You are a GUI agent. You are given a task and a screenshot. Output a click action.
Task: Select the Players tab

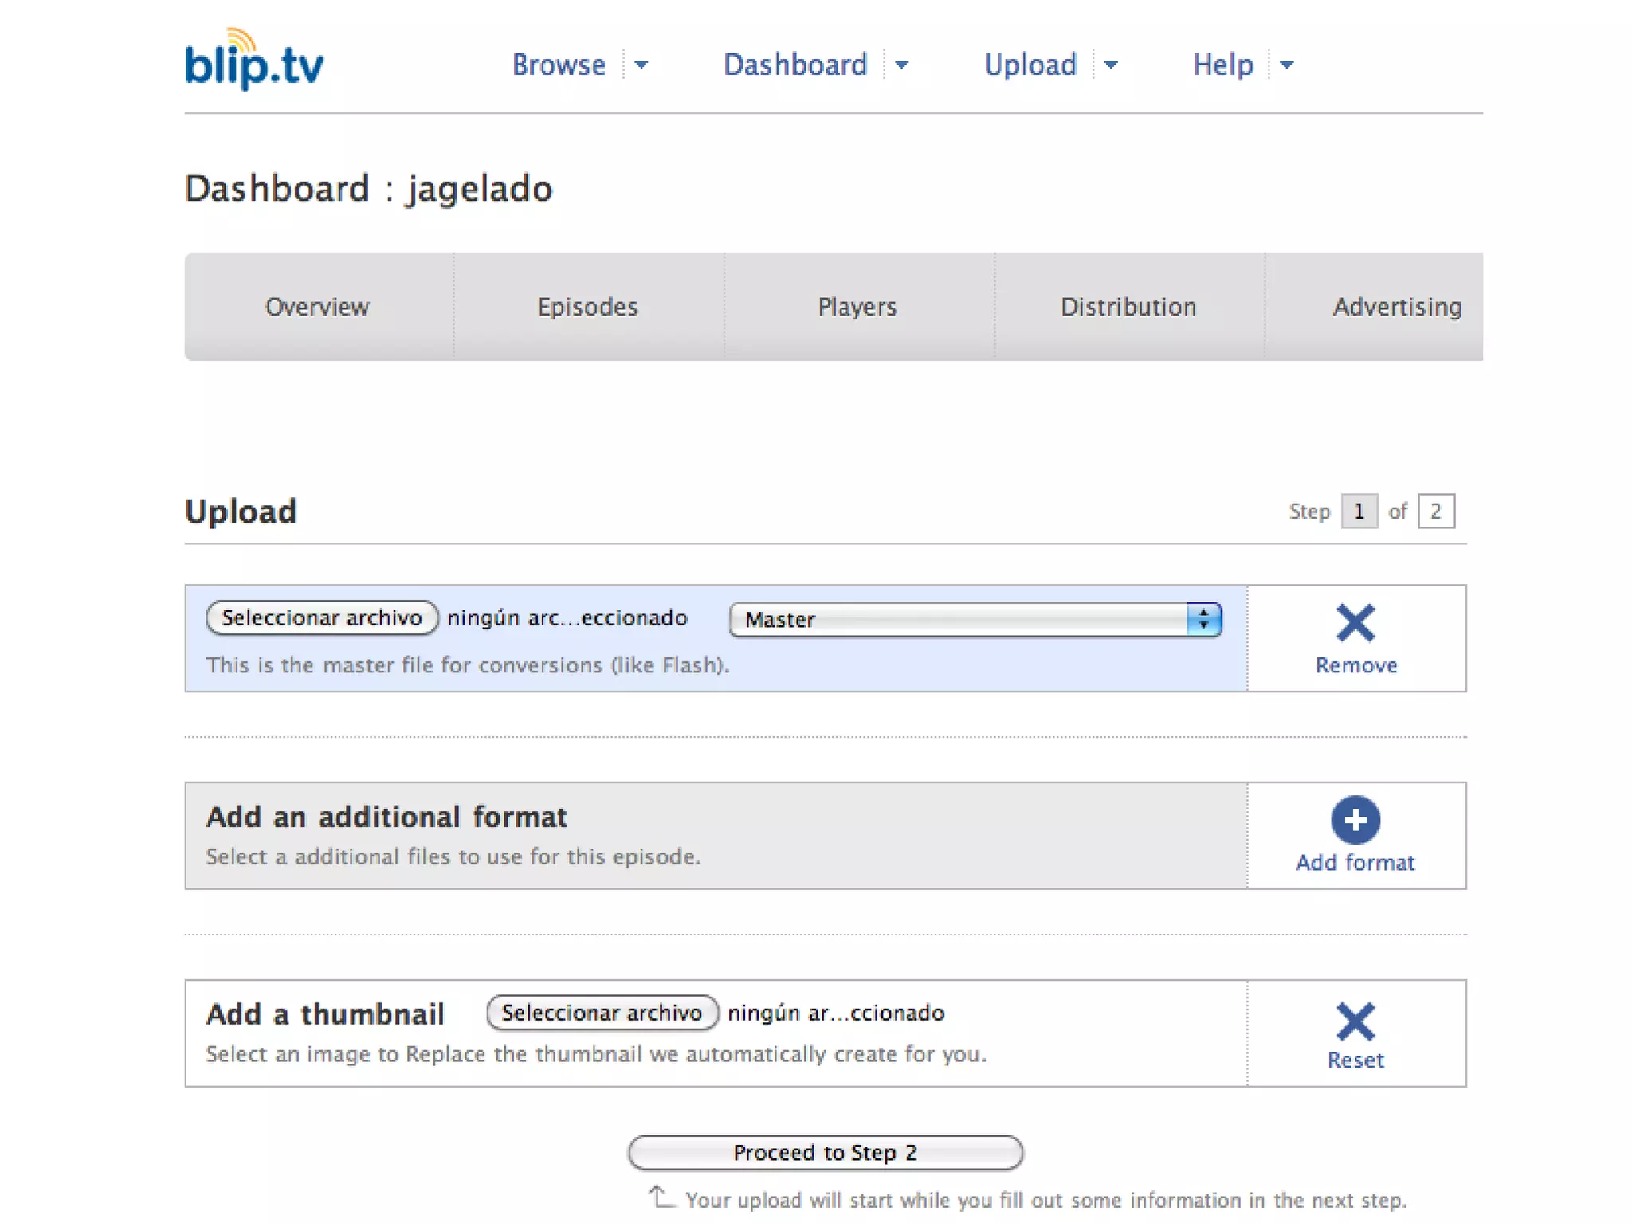pos(857,307)
